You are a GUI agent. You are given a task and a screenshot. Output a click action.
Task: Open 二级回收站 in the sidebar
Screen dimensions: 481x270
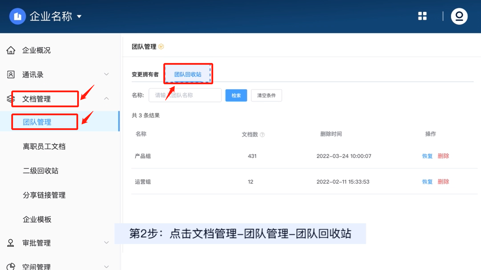(x=41, y=171)
